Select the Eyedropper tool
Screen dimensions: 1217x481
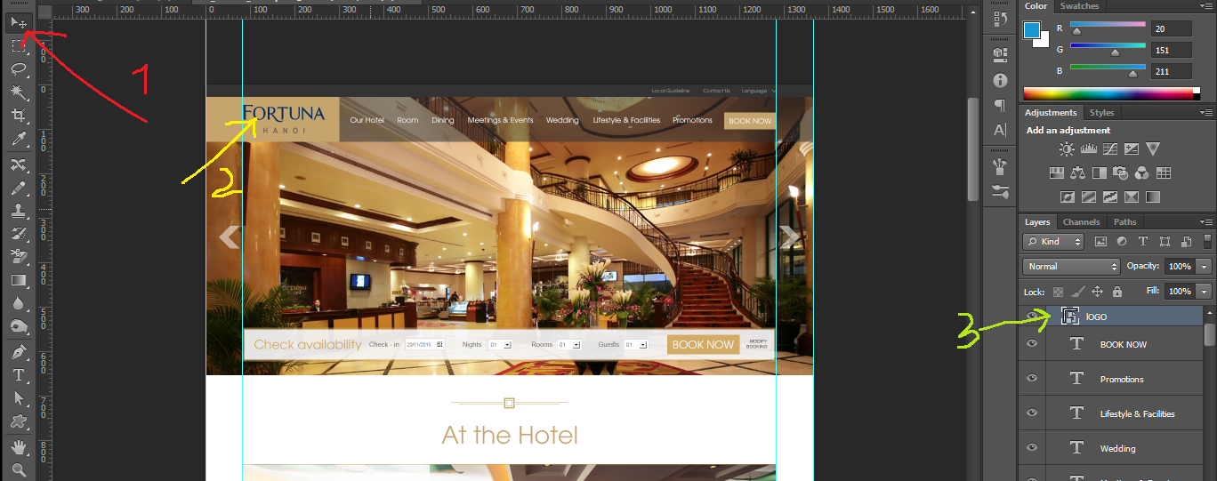point(19,139)
